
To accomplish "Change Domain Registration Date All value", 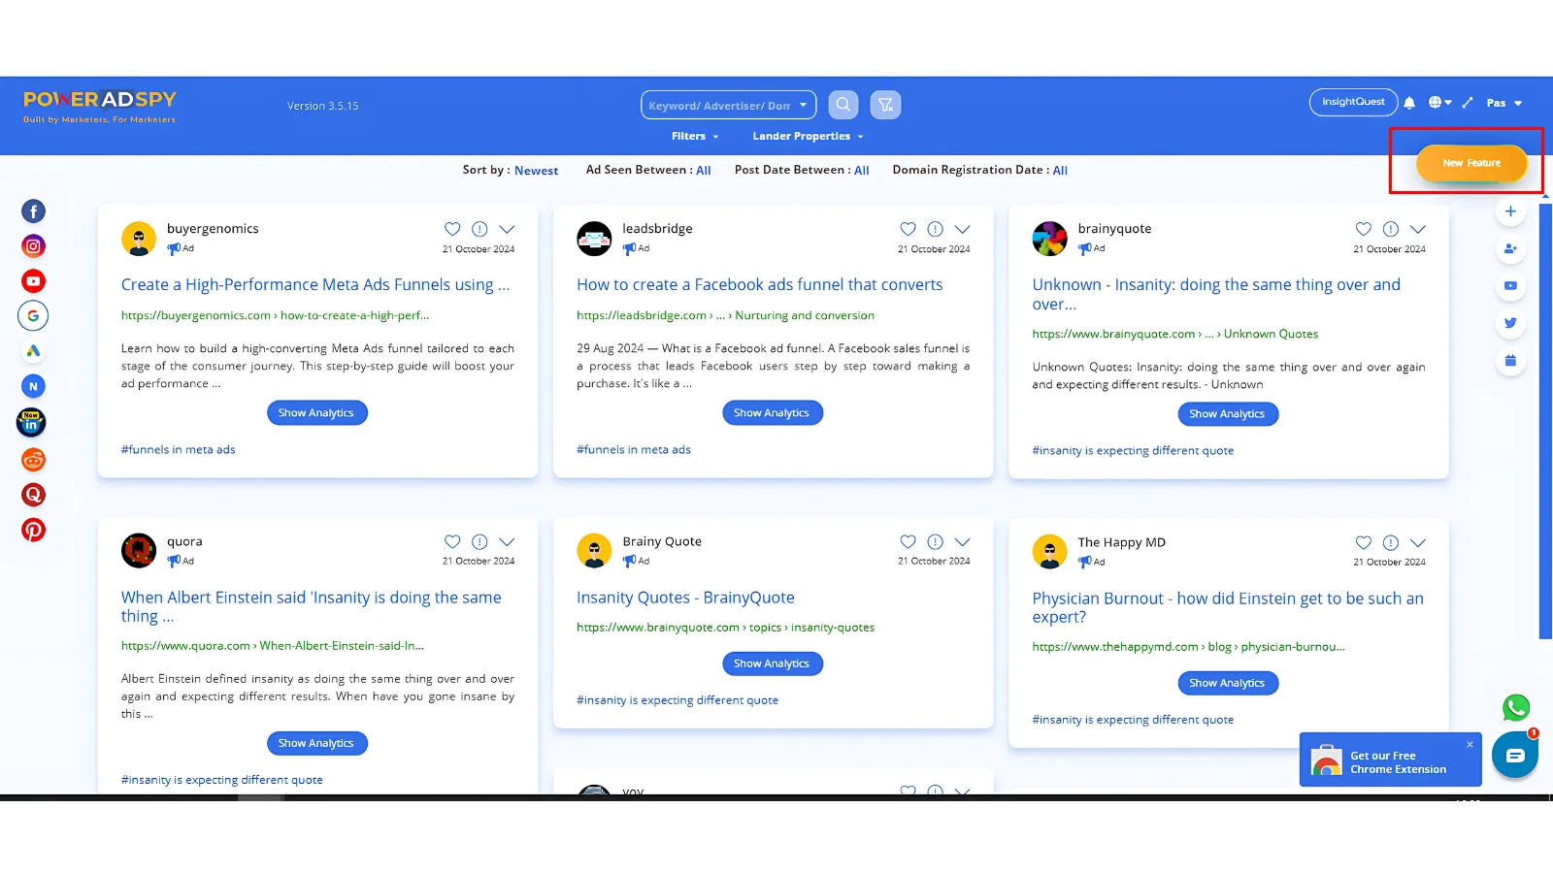I will (x=1060, y=171).
